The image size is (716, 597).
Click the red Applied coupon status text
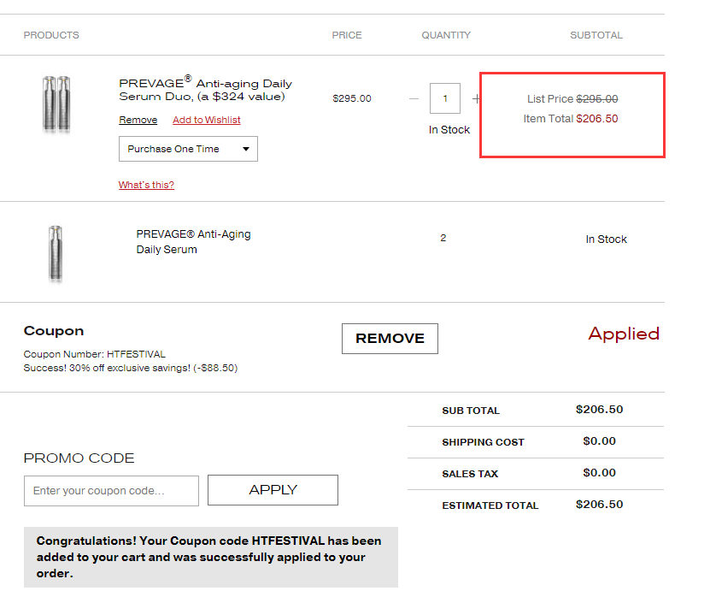[624, 334]
